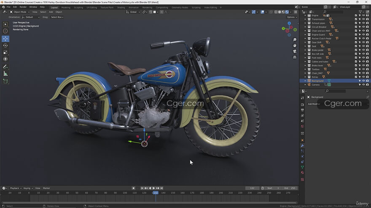Open the timeline Marker menu
The height and width of the screenshot is (208, 371).
(46, 188)
